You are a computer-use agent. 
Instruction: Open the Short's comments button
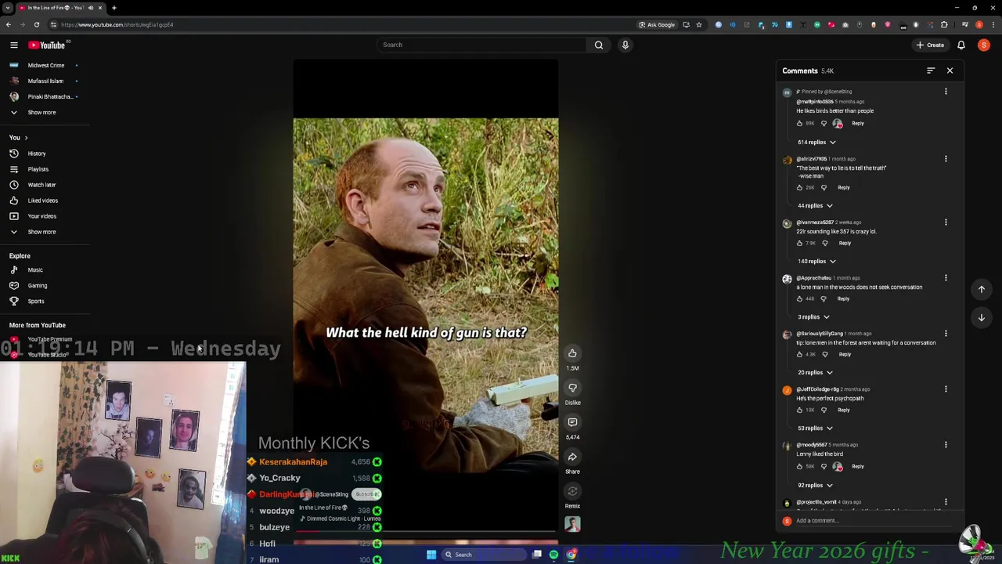click(572, 422)
